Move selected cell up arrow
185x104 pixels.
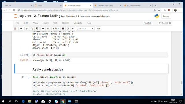[x=43, y=29]
